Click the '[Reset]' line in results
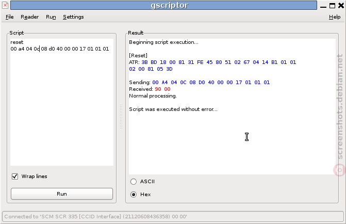Viewport: 346px width, 224px height. point(138,55)
